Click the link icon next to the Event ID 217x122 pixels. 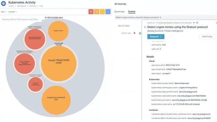point(194,23)
